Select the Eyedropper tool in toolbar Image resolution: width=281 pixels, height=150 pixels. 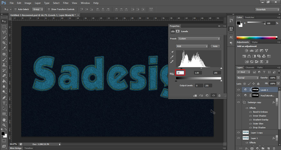pyautogui.click(x=4, y=48)
